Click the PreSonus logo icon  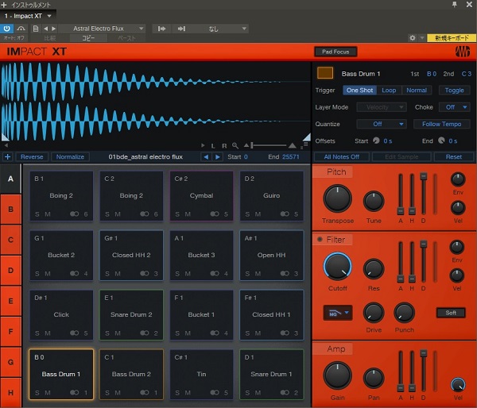463,52
